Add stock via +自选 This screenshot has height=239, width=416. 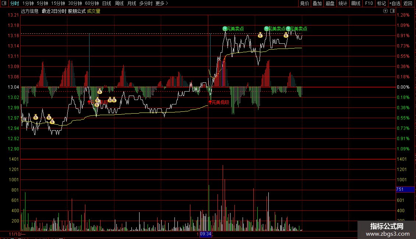click(395, 3)
